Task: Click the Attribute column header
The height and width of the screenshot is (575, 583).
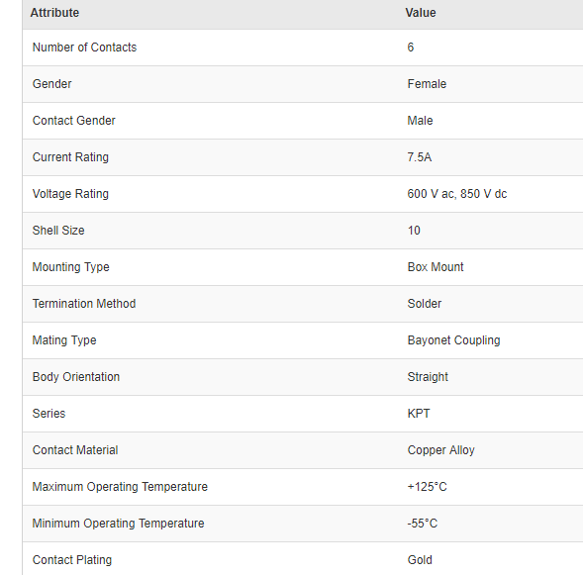Action: click(x=54, y=13)
